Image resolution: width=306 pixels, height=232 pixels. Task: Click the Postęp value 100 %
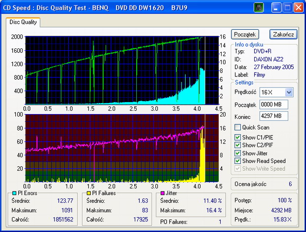point(285,200)
